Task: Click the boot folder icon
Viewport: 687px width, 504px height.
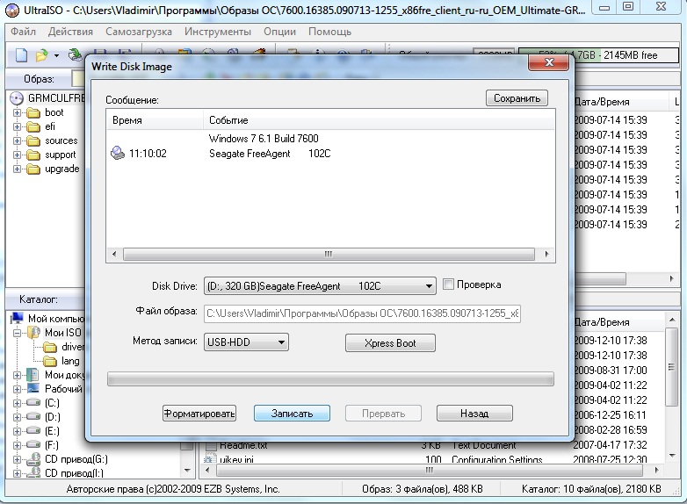Action: pyautogui.click(x=33, y=113)
